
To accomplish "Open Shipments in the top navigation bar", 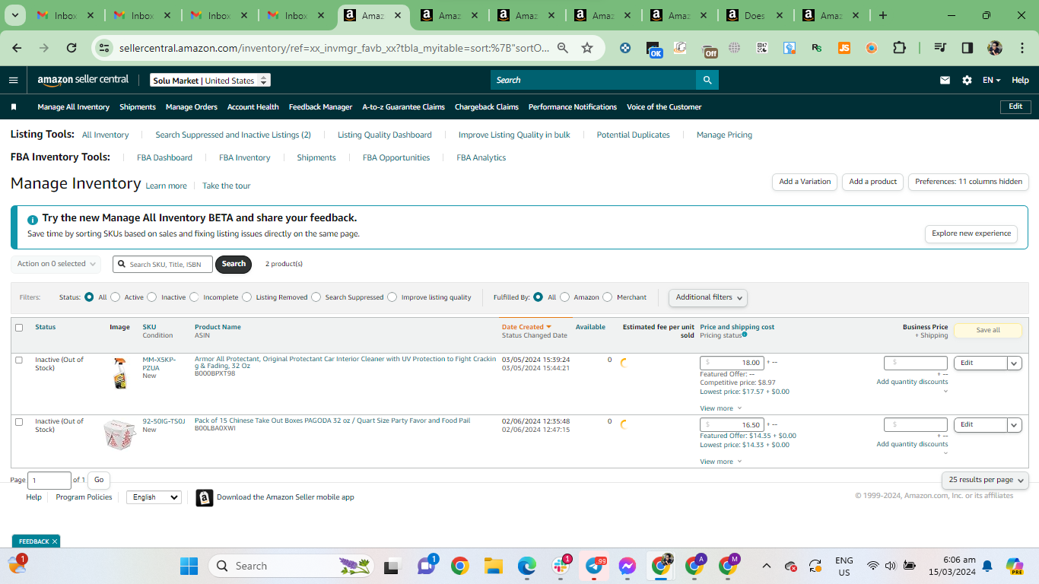I will [x=138, y=107].
